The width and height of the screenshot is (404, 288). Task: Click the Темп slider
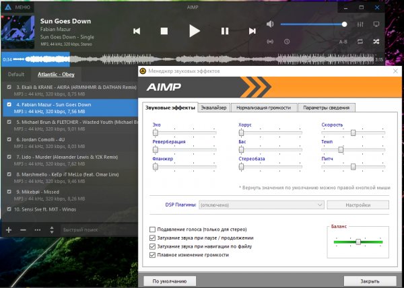[x=353, y=149]
